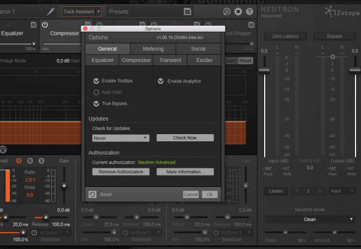This screenshot has height=249, width=361.
Task: Cancel the Options dialog
Action: pos(191,194)
